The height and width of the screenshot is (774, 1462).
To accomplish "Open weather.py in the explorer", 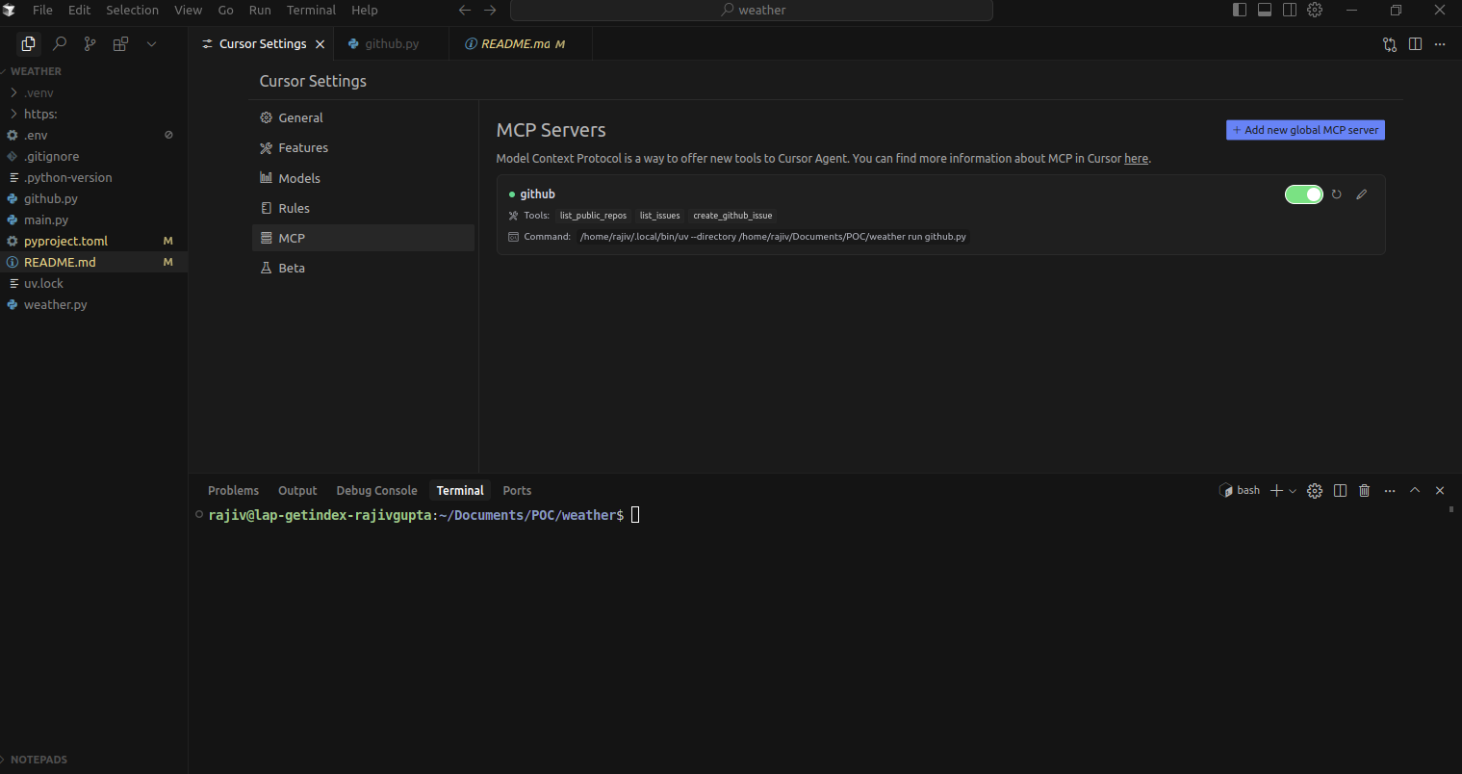I will click(93, 304).
